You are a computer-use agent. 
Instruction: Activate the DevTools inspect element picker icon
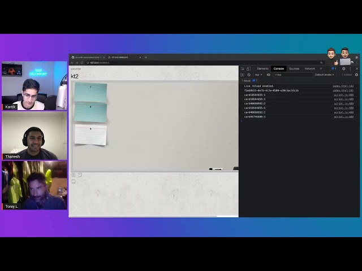[243, 69]
